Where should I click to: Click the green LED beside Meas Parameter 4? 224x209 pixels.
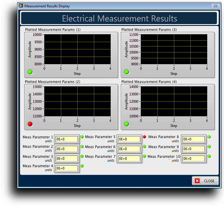point(82,166)
